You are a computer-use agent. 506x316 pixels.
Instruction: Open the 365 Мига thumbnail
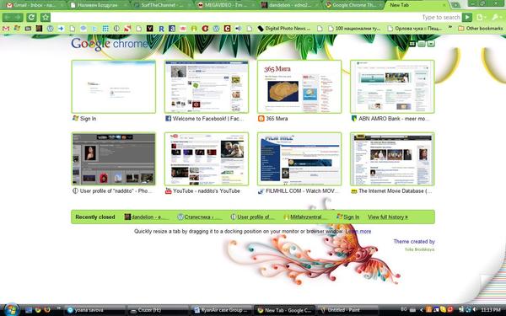(299, 87)
